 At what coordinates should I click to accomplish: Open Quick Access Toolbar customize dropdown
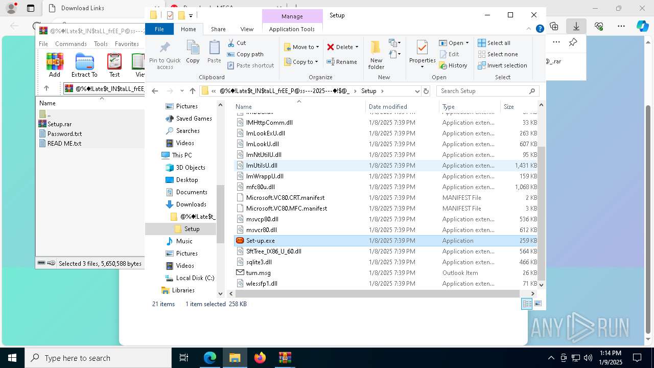pyautogui.click(x=191, y=15)
